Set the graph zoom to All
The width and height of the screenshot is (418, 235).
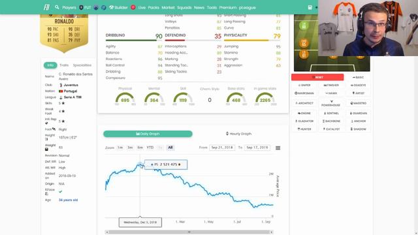click(x=170, y=148)
